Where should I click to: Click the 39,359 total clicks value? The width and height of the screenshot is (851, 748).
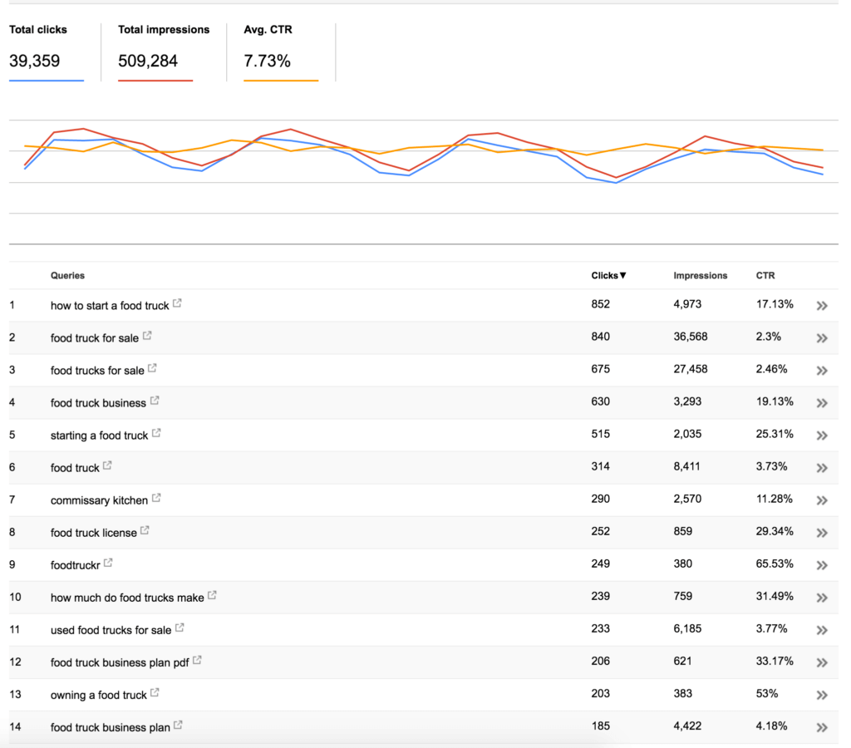pyautogui.click(x=34, y=61)
